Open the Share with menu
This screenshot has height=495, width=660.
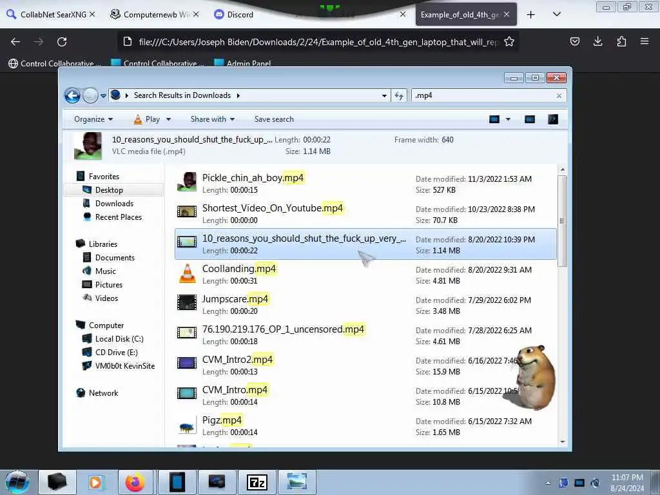tap(213, 119)
